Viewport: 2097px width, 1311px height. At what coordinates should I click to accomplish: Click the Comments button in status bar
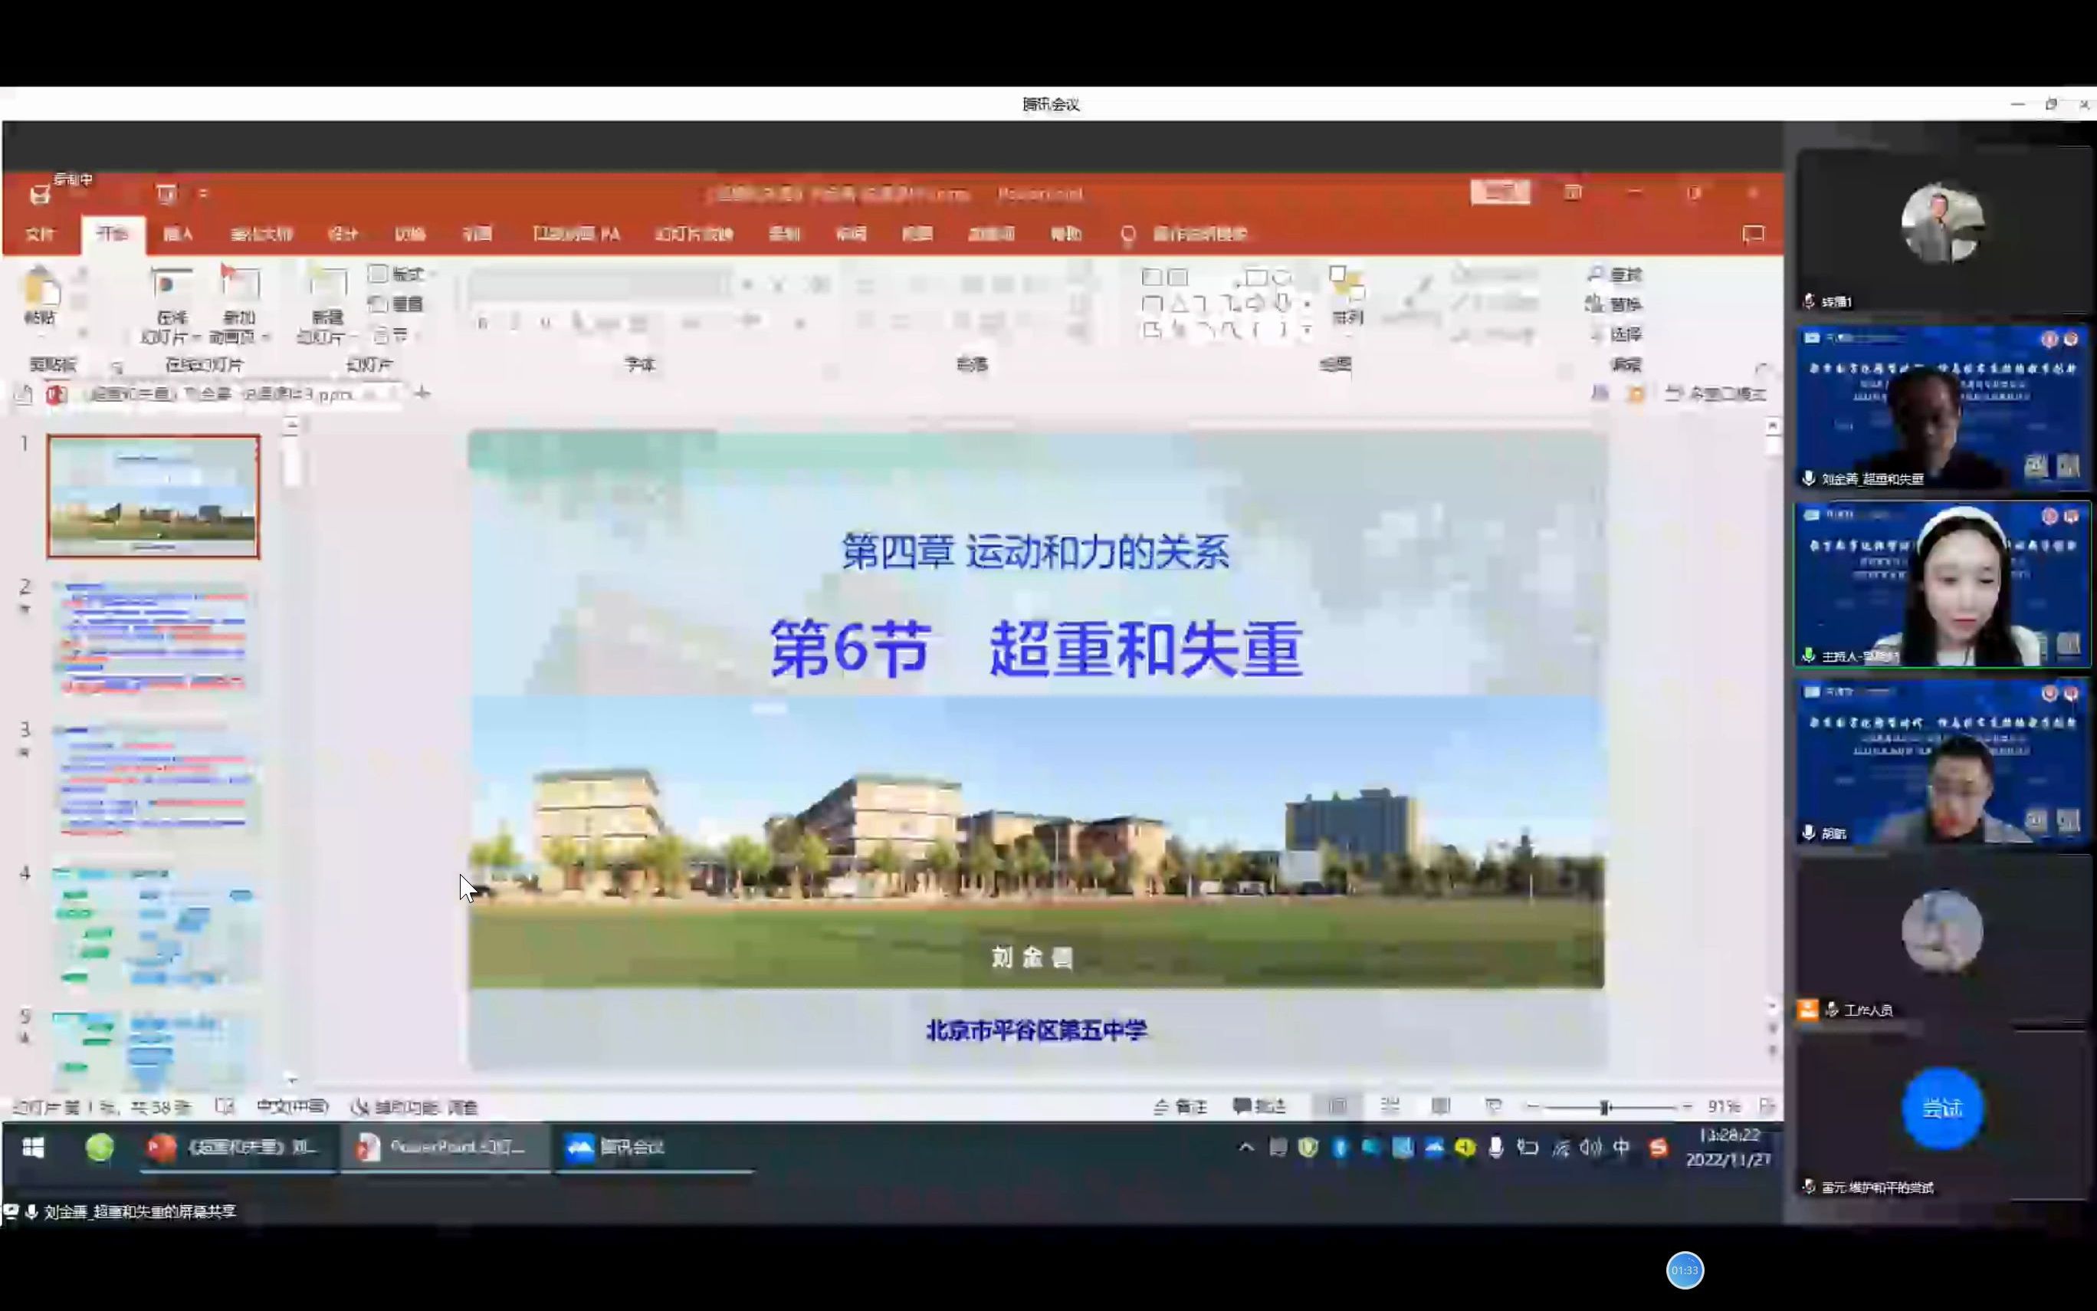[x=1259, y=1106]
